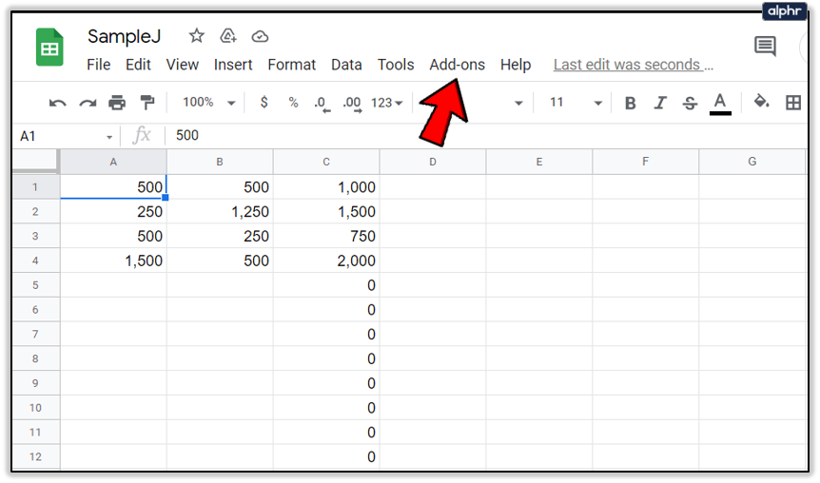
Task: Click the Redo arrow icon
Action: point(88,103)
